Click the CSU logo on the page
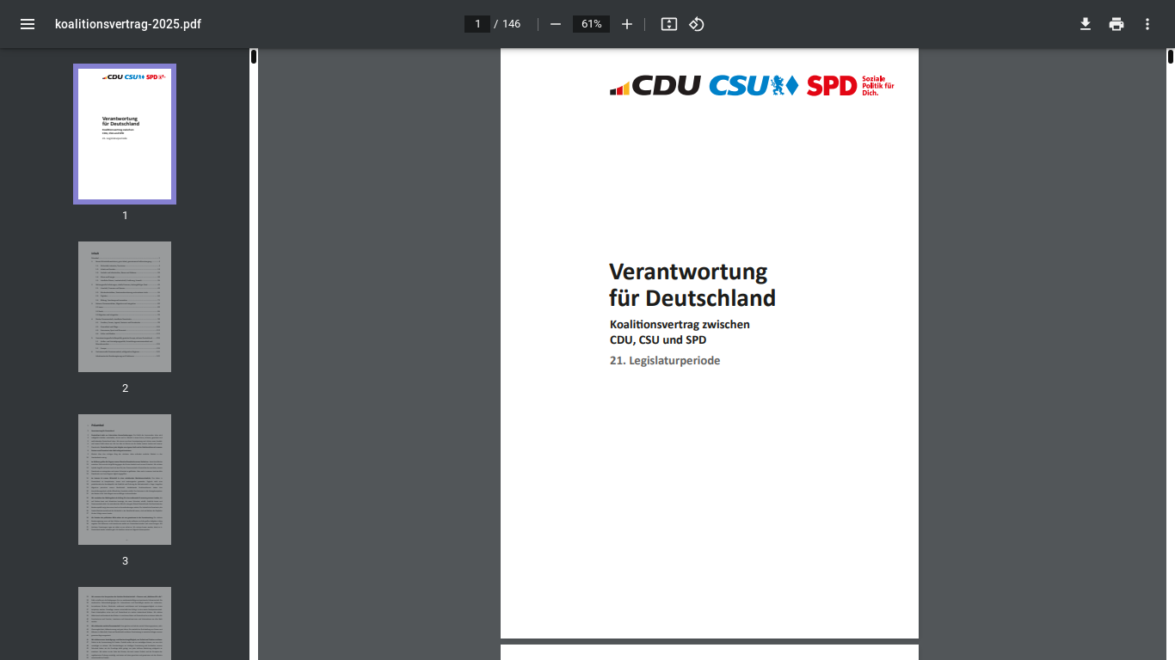Screen dimensions: 1175x660 click(x=754, y=85)
